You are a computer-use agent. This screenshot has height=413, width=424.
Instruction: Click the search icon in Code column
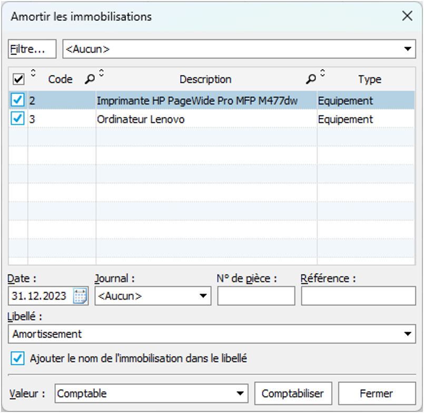coord(90,80)
